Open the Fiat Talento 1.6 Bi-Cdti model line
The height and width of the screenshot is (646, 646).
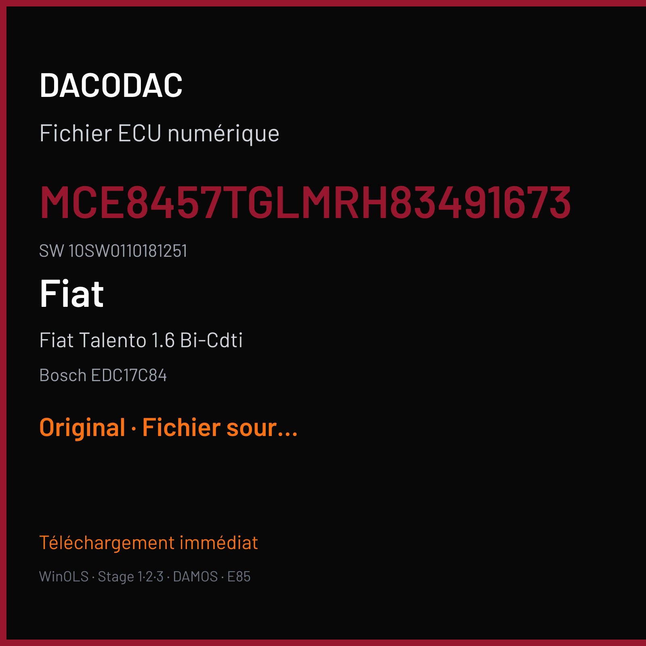point(141,340)
